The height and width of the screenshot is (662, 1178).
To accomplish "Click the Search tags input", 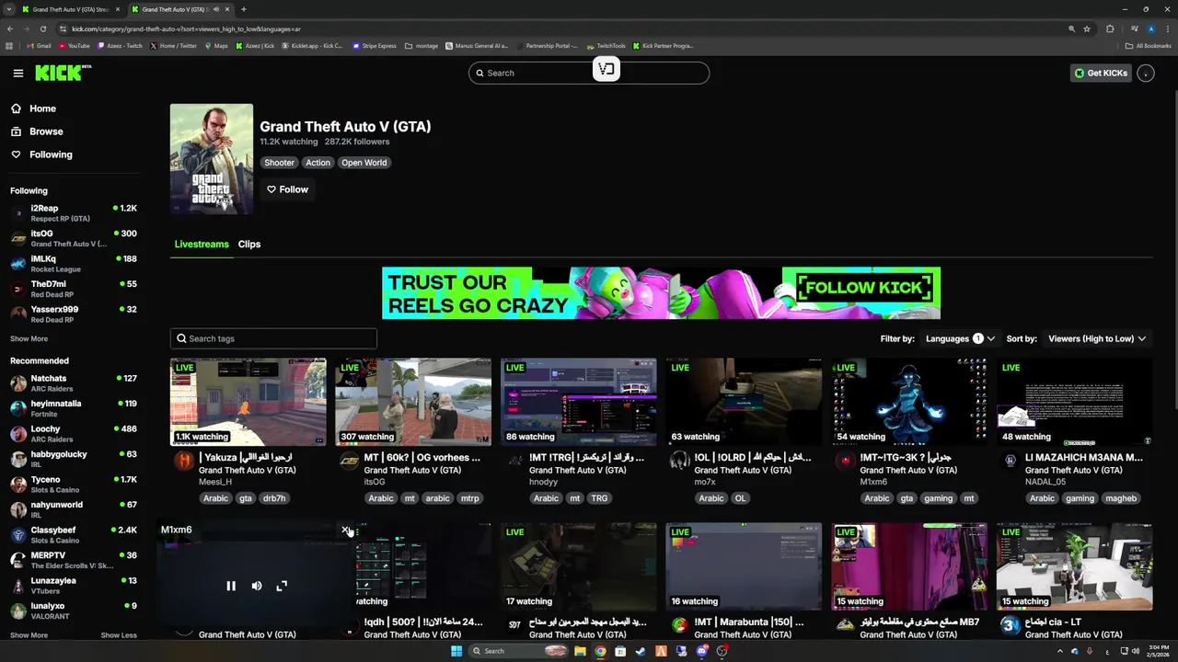I will (273, 338).
